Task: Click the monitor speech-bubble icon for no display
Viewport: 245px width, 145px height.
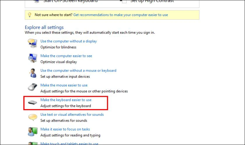Action: pos(32,43)
